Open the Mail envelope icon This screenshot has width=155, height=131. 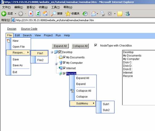93,14
